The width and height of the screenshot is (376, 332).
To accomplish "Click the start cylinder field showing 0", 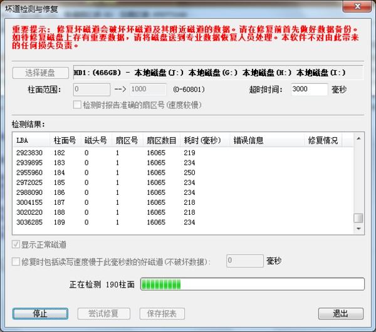I will click(91, 90).
